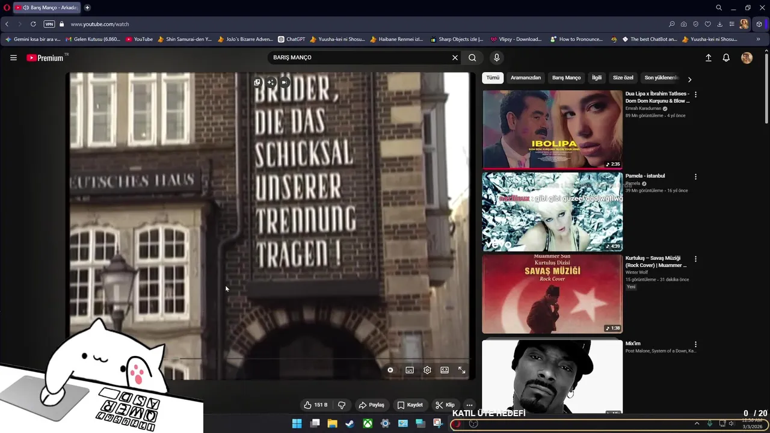Open Steam from taskbar
This screenshot has height=433, width=770.
click(x=350, y=423)
